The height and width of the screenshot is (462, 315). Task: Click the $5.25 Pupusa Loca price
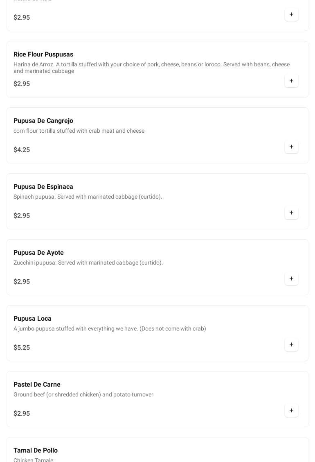(22, 348)
